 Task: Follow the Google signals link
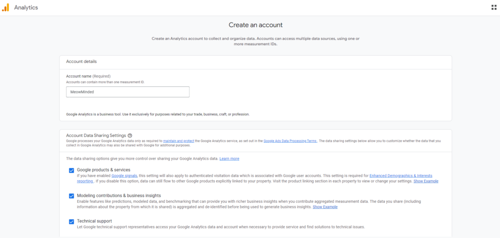pyautogui.click(x=124, y=175)
